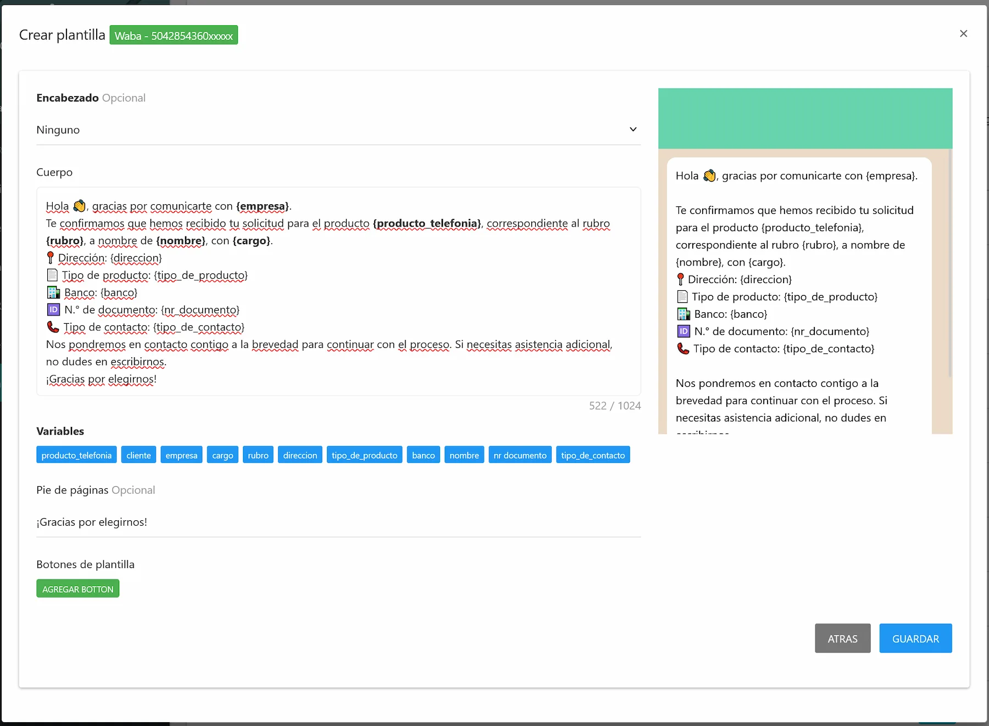989x726 pixels.
Task: Click the {empresa} placeholder in body editor
Action: click(x=263, y=206)
